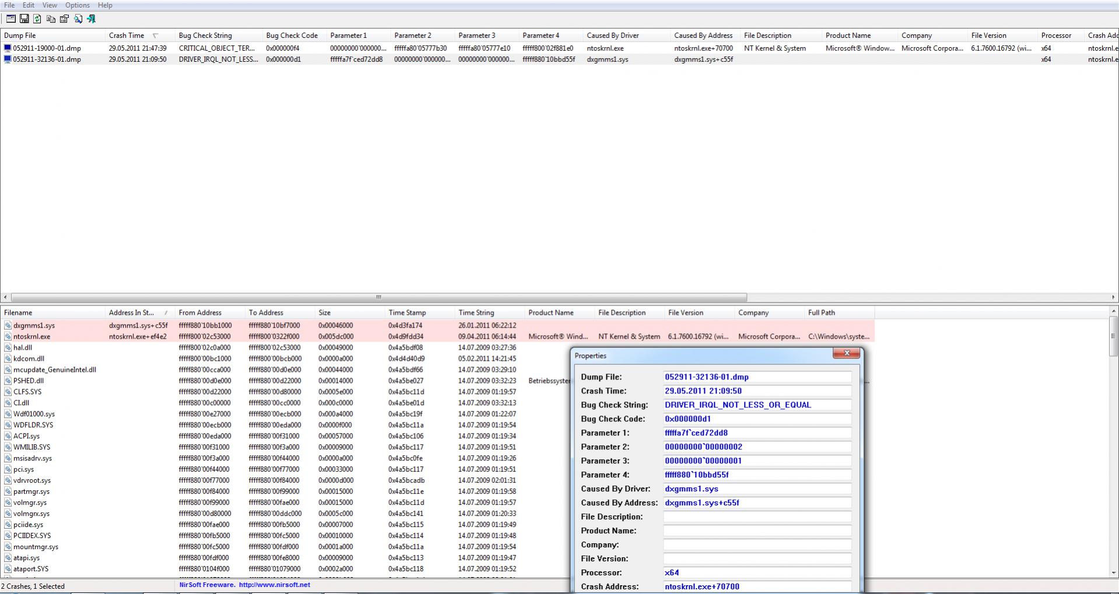Click the file icon beside mcupdate_GenuineIntel.dll
Image resolution: width=1119 pixels, height=594 pixels.
[8, 370]
